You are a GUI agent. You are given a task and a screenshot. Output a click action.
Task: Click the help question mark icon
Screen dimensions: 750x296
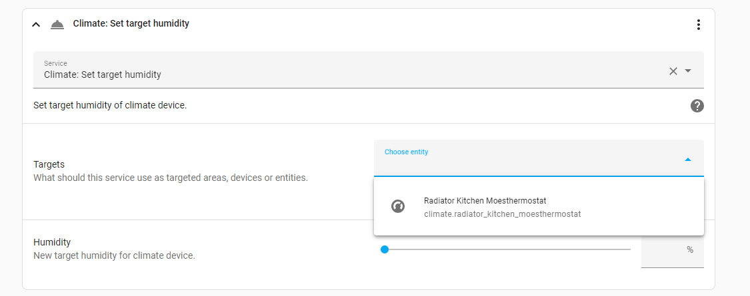[697, 106]
